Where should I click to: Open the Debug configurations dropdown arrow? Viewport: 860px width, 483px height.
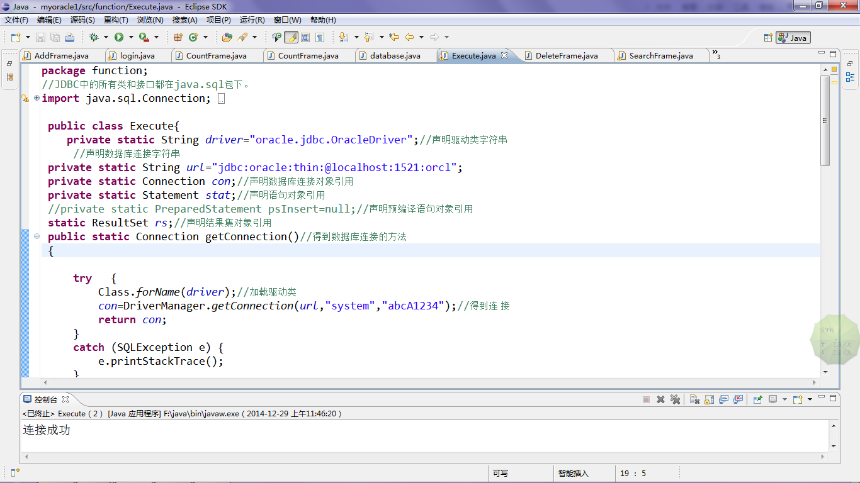(106, 37)
